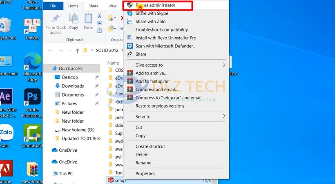This screenshot has width=335, height=184.
Task: Click the Name column header
Action: tap(113, 63)
